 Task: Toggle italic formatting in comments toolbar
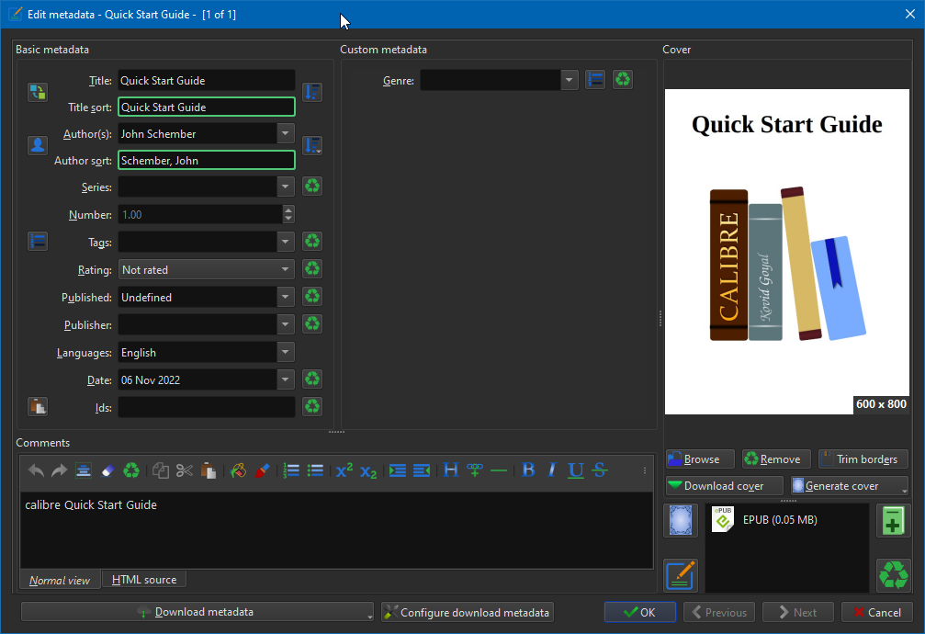coord(551,470)
